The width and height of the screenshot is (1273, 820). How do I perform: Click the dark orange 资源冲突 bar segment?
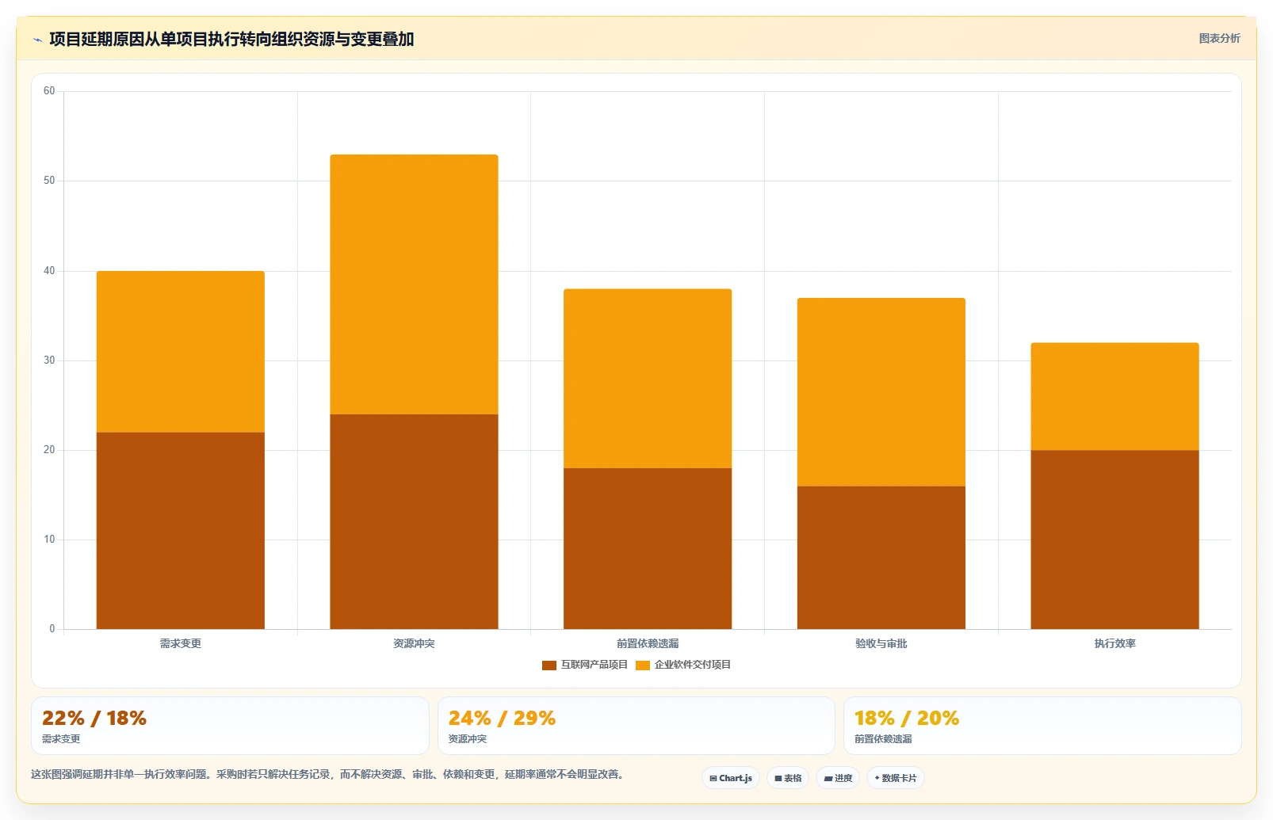point(414,521)
